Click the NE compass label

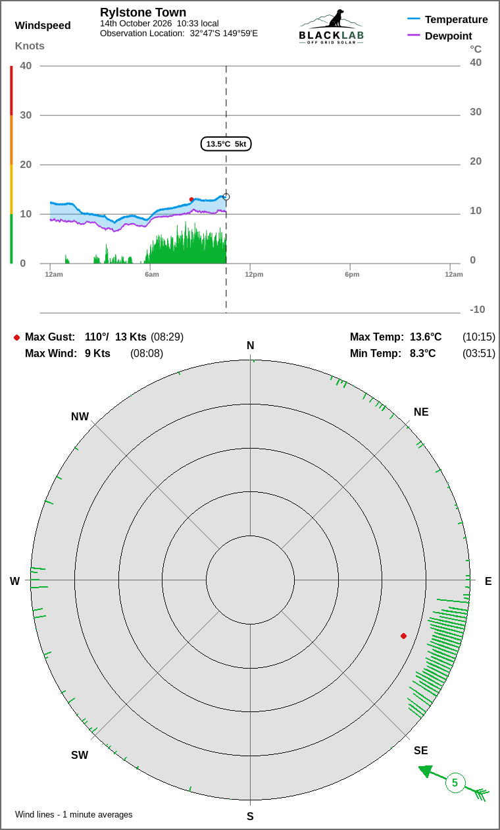click(x=421, y=412)
